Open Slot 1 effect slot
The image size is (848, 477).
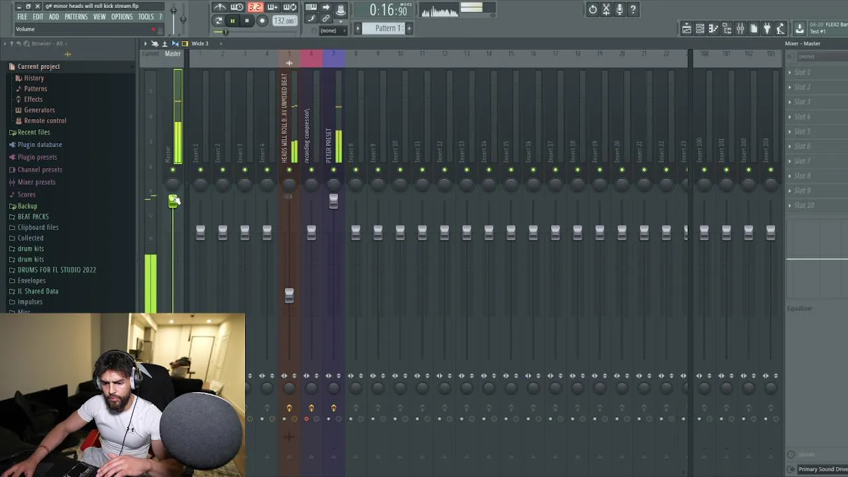tap(816, 72)
